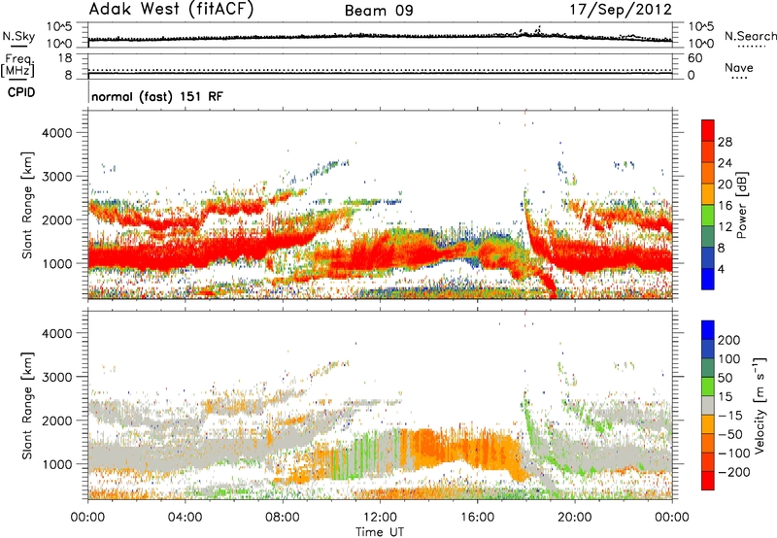Image resolution: width=777 pixels, height=538 pixels.
Task: Click the blue top of velocity color bar
Action: (x=708, y=330)
